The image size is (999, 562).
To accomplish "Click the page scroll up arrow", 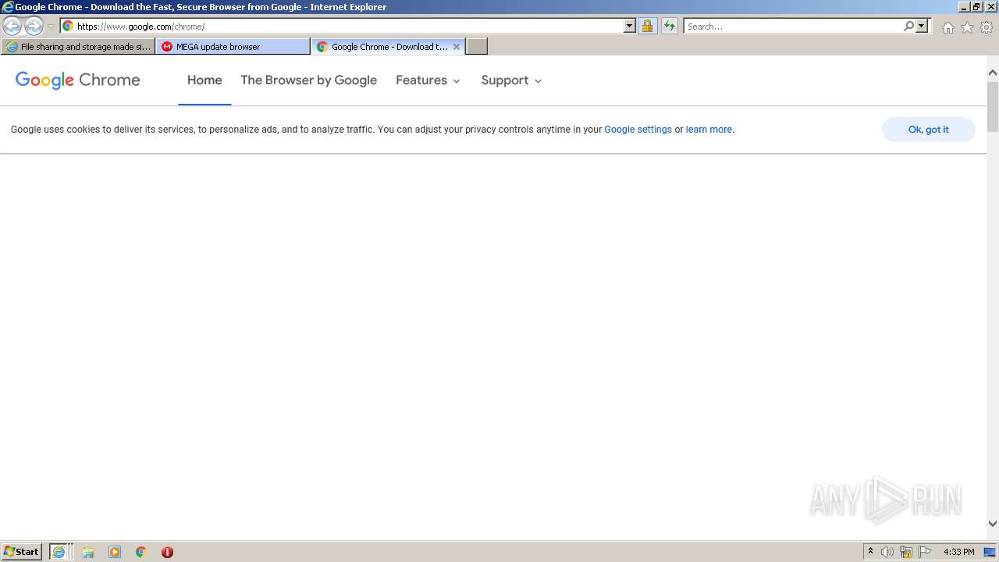I will [993, 73].
